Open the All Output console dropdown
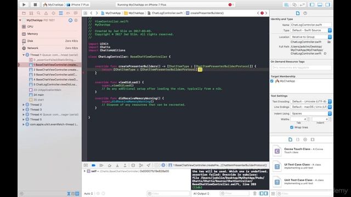Screen dimensions: 351x197 tap(201, 193)
